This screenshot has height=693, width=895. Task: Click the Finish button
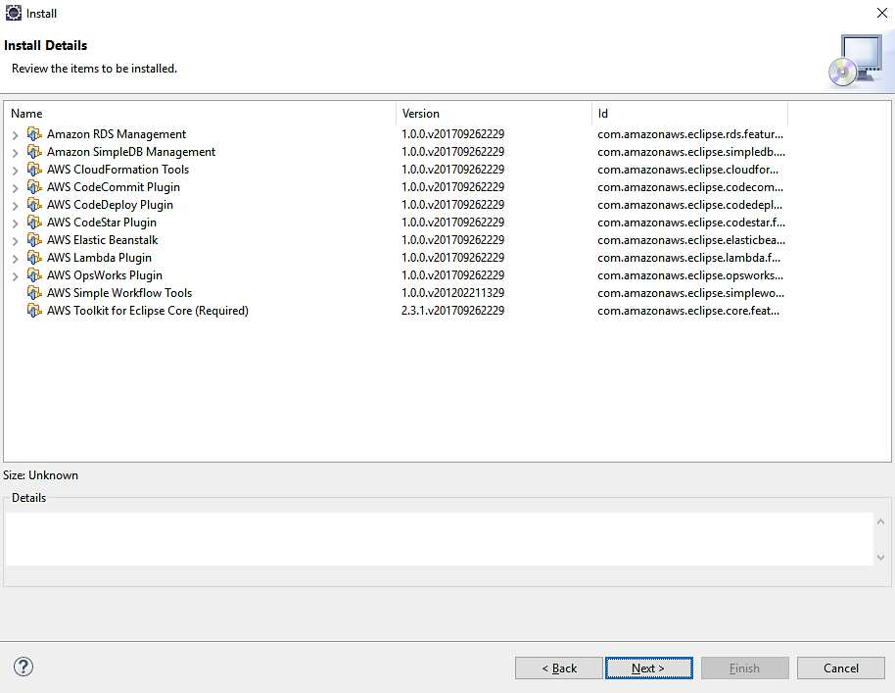[745, 668]
